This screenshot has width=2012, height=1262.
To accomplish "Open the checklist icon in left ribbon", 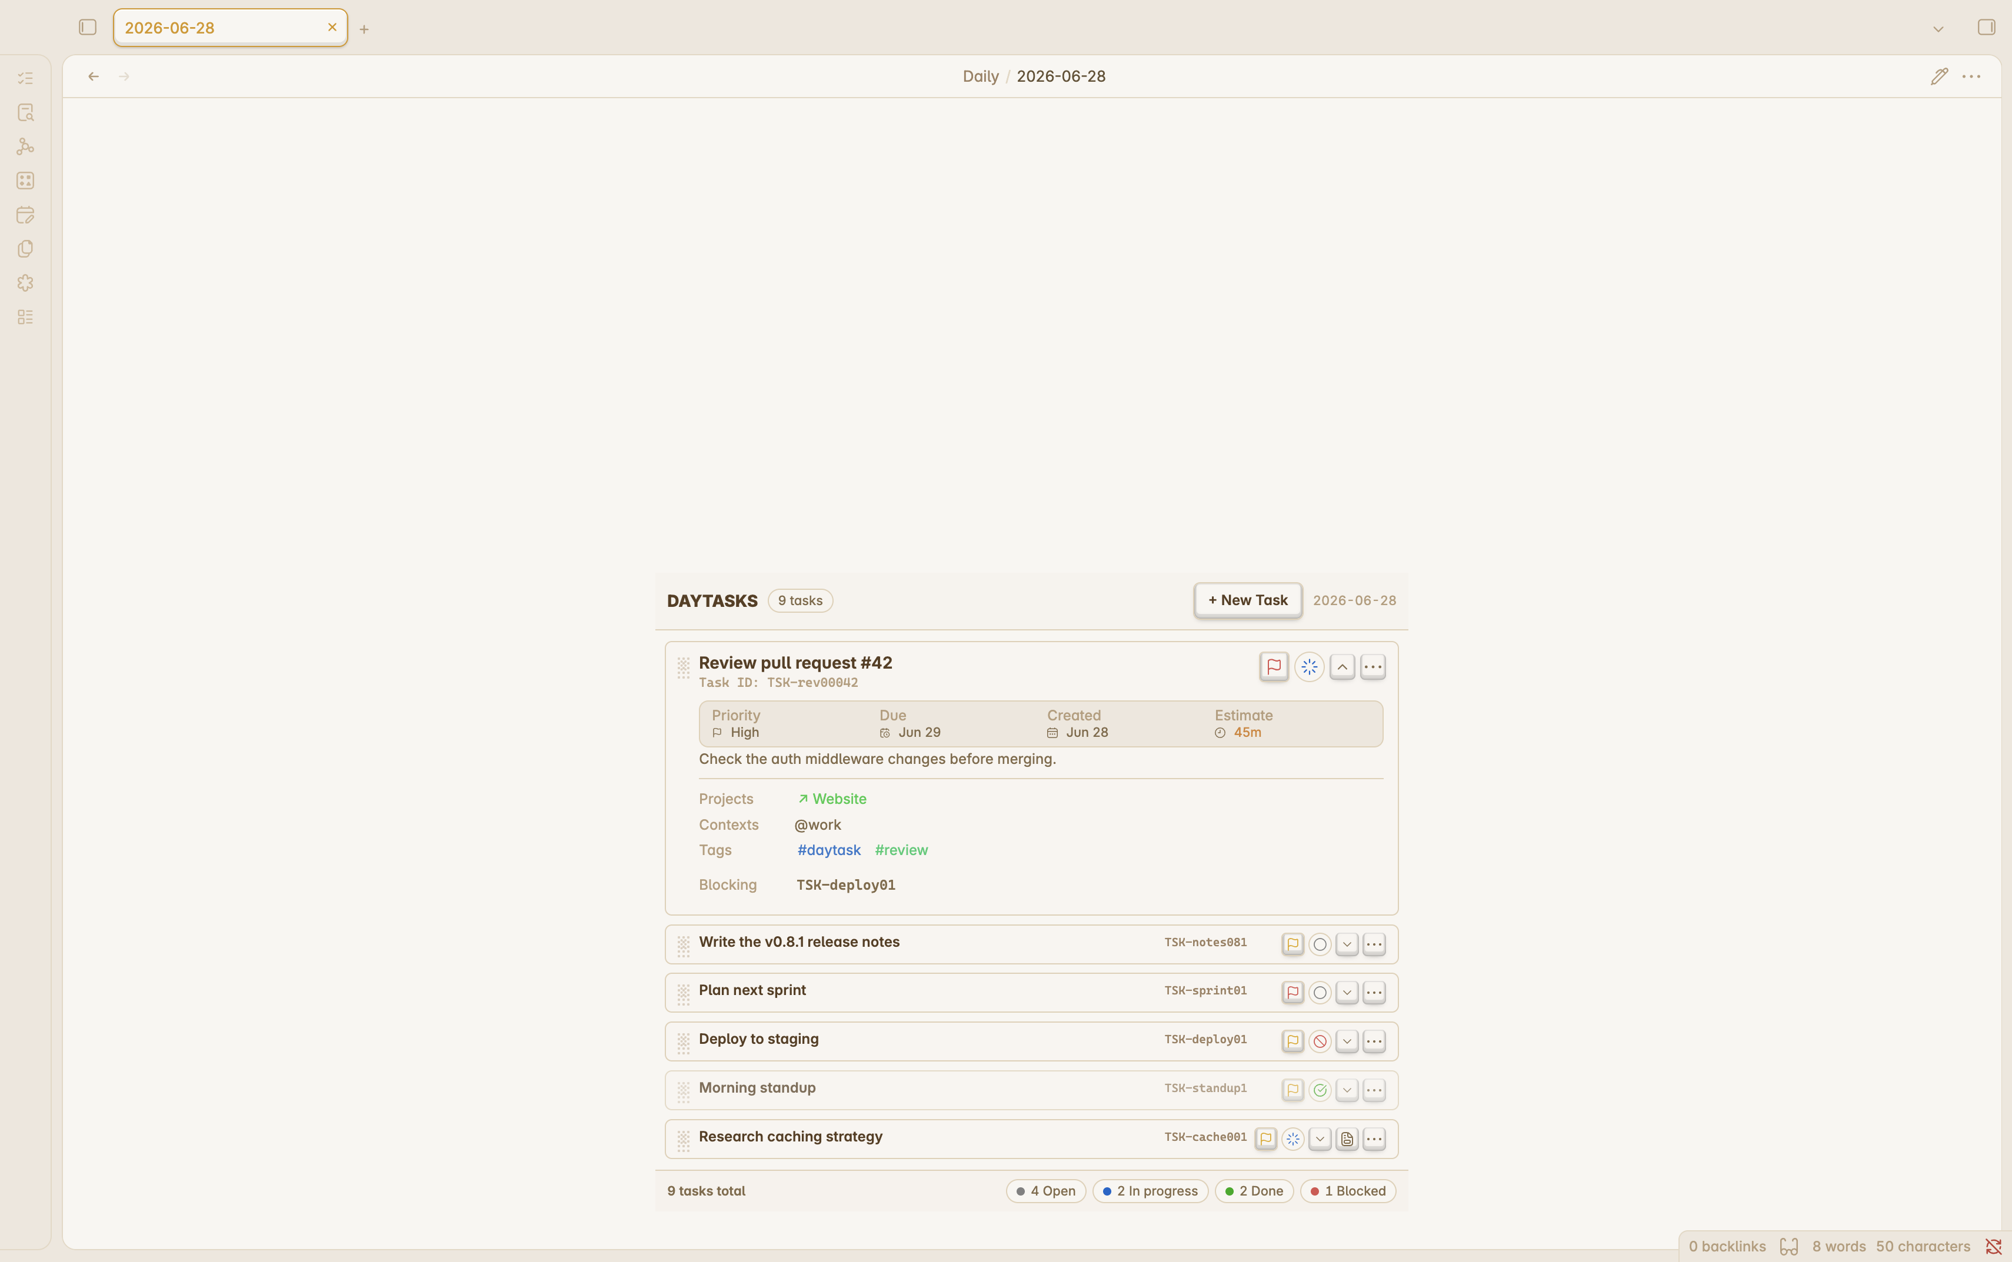I will point(25,78).
